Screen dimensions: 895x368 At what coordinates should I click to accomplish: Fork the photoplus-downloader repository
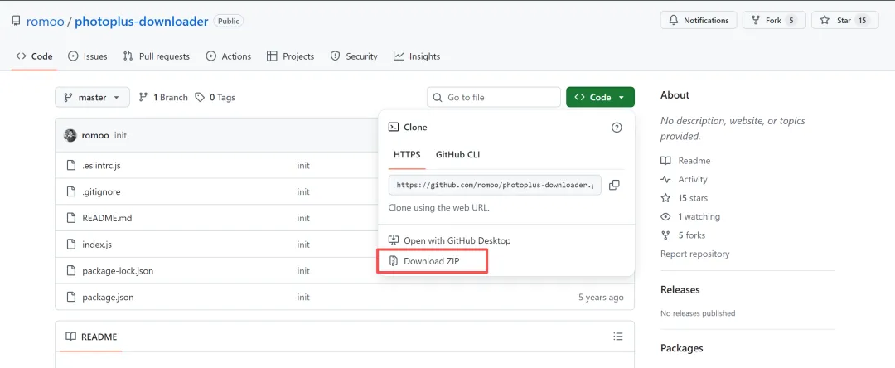(x=774, y=20)
